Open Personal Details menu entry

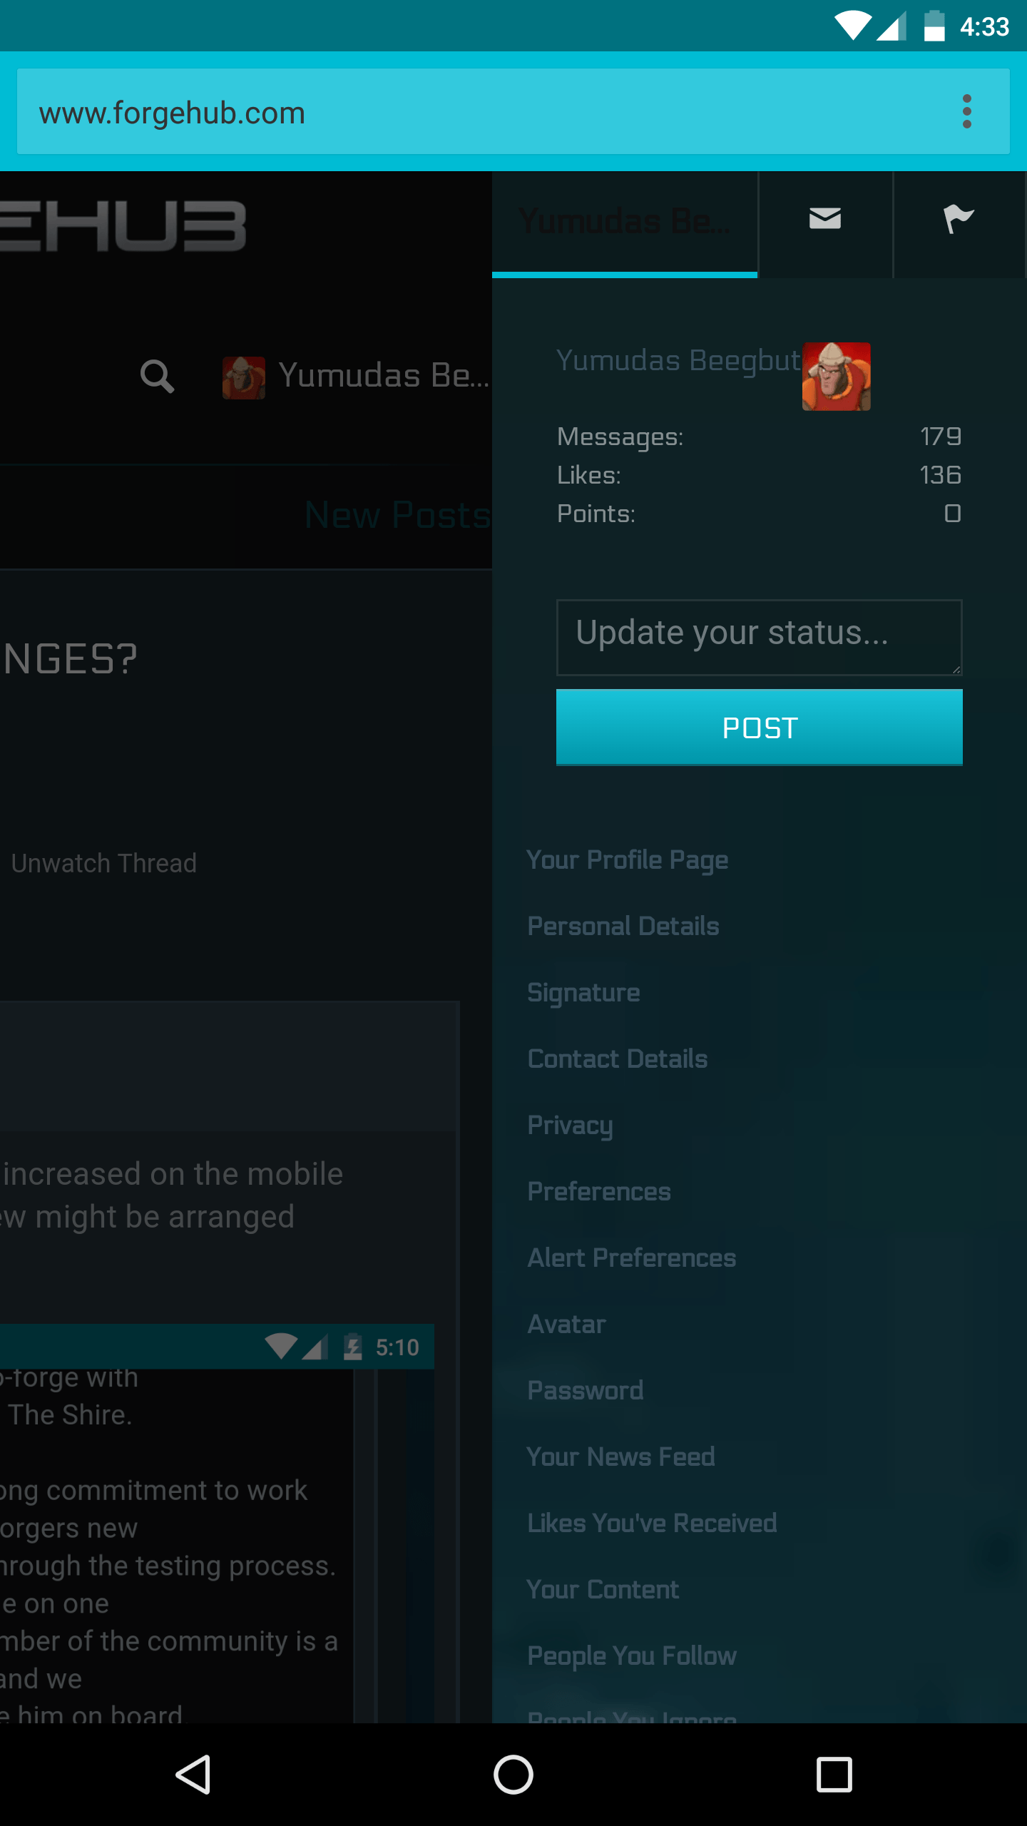623,926
